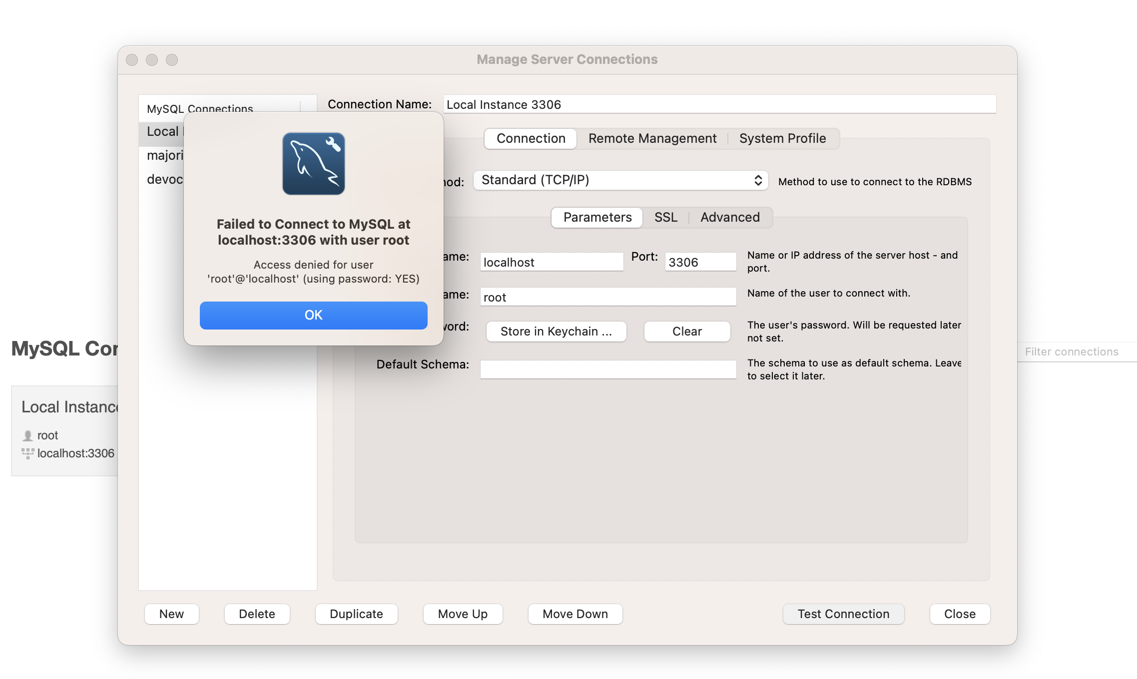The height and width of the screenshot is (679, 1137).
Task: Click the root user icon in connection tile
Action: coord(27,435)
